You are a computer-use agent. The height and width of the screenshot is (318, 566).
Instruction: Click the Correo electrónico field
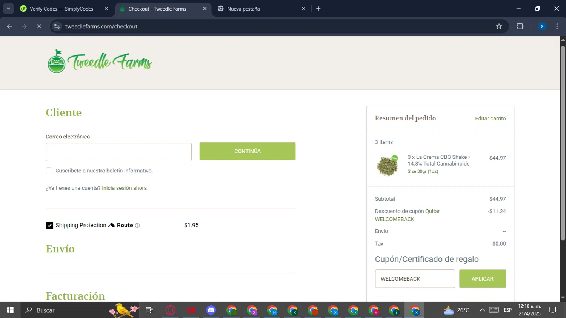click(118, 152)
